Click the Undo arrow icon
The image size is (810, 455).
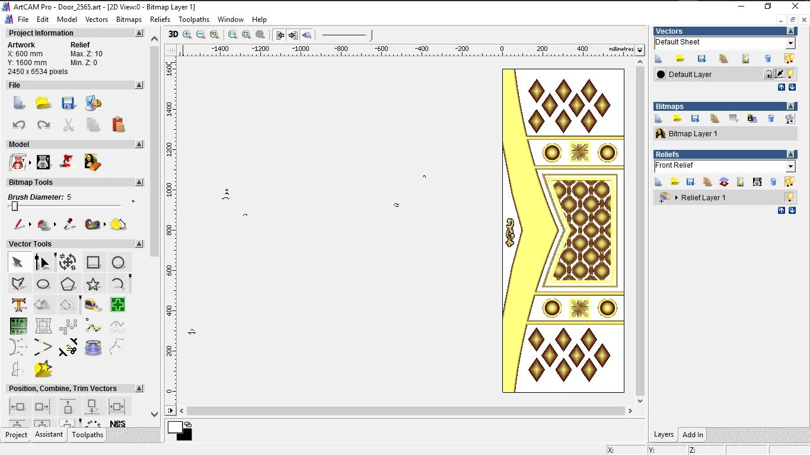(19, 125)
